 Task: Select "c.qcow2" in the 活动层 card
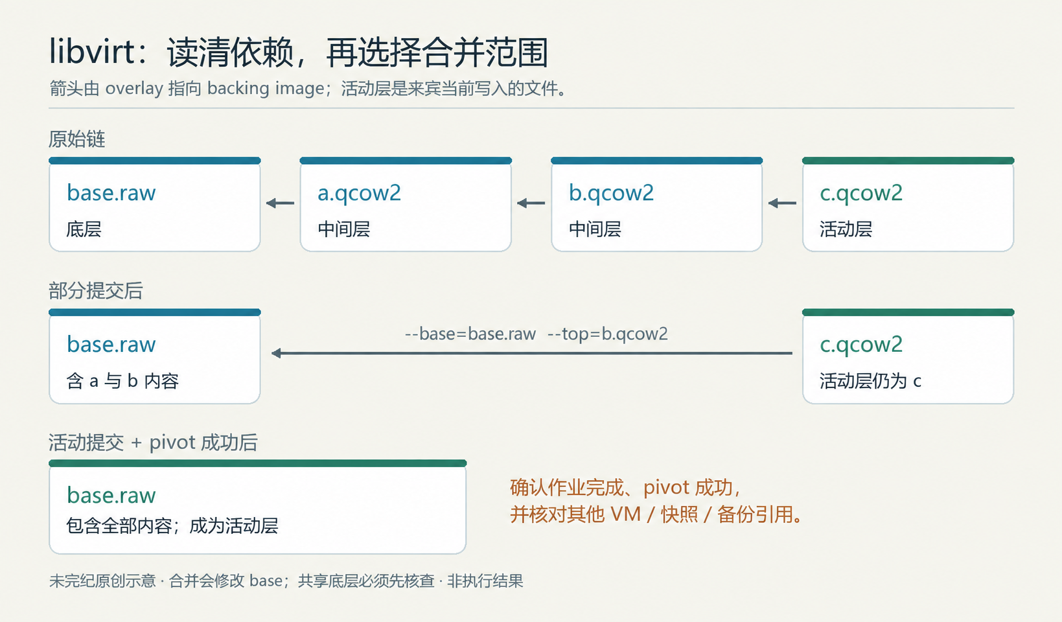pyautogui.click(x=861, y=193)
